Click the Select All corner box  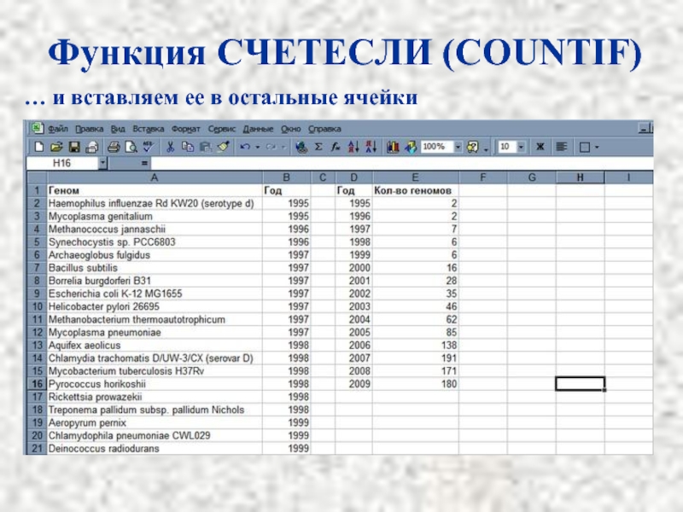click(37, 177)
